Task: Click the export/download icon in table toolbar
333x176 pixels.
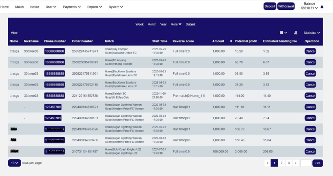Action: point(295,33)
